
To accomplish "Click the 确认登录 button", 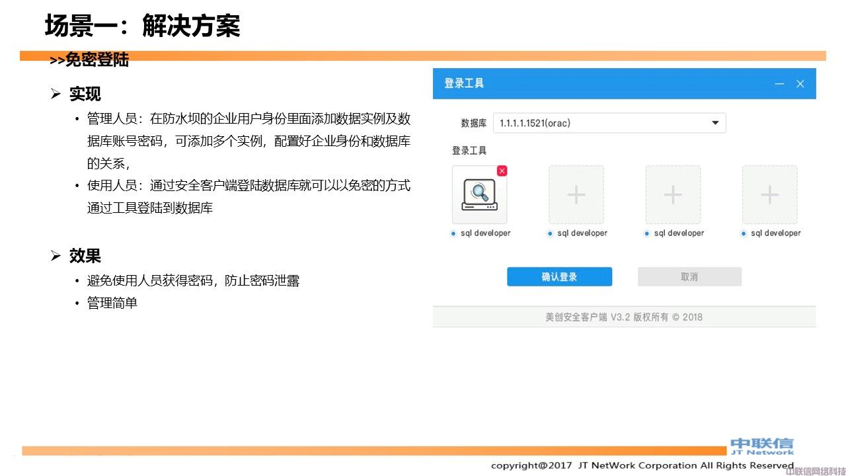I will pyautogui.click(x=559, y=277).
